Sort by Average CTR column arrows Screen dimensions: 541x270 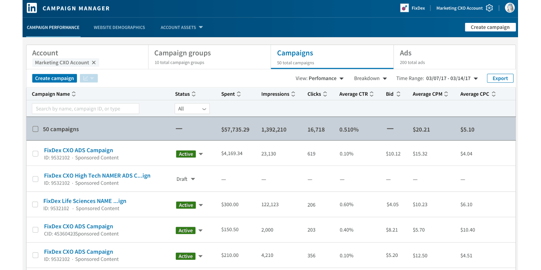(x=372, y=94)
